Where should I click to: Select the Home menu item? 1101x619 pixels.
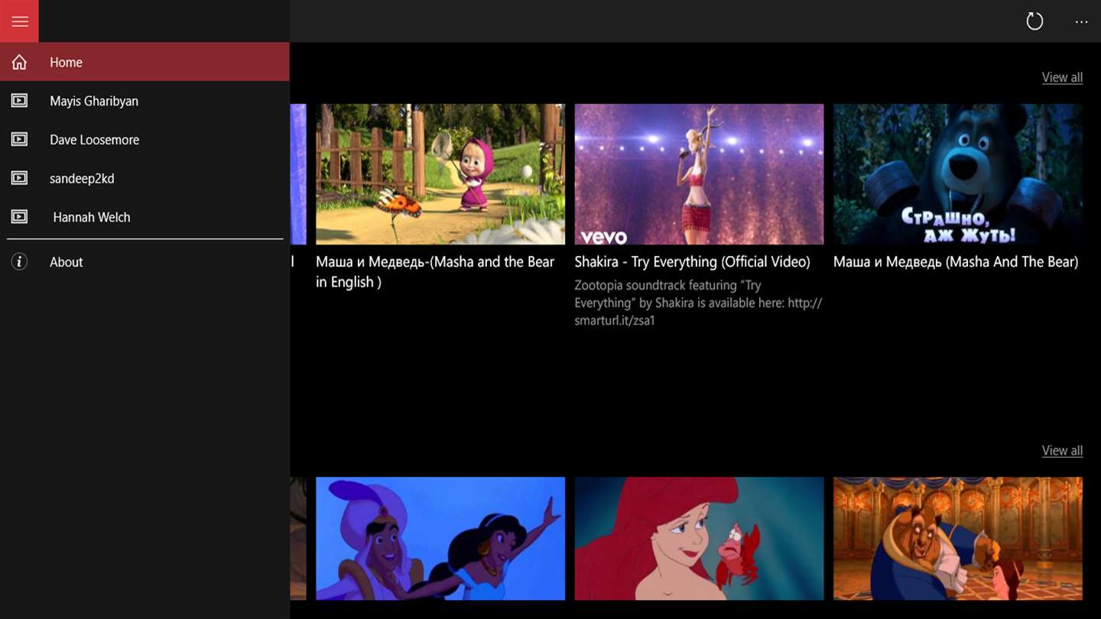pos(145,62)
